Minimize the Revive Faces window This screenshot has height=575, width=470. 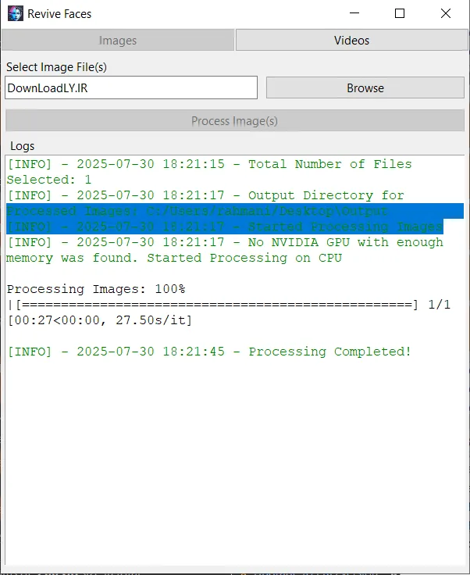click(x=354, y=13)
